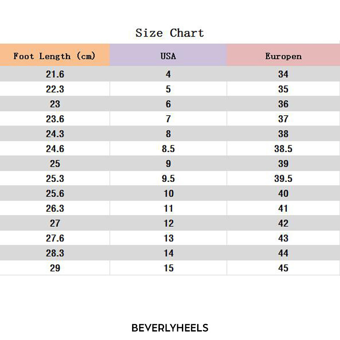The width and height of the screenshot is (340, 340).
Task: Select European size 38.5 cell
Action: pyautogui.click(x=283, y=148)
